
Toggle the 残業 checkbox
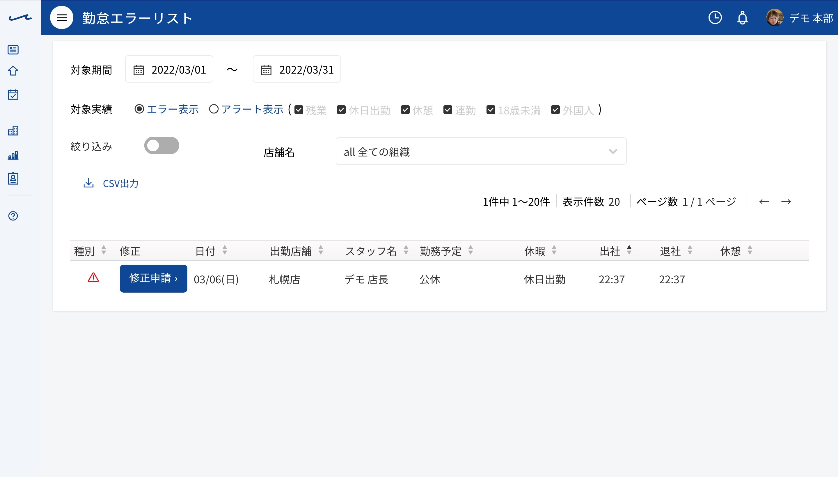[x=299, y=110]
